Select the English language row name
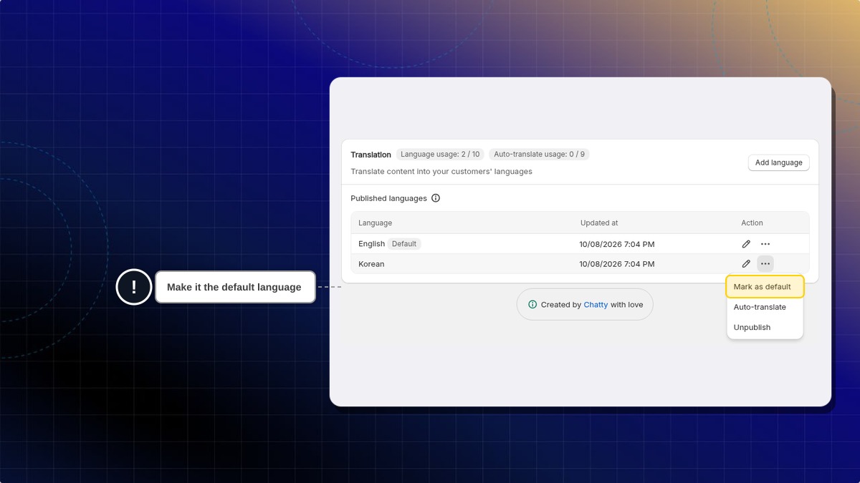 (371, 244)
